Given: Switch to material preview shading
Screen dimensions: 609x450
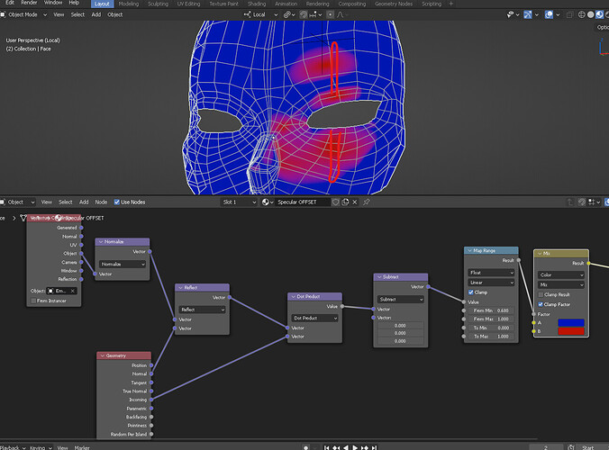Looking at the screenshot, I should pyautogui.click(x=599, y=14).
